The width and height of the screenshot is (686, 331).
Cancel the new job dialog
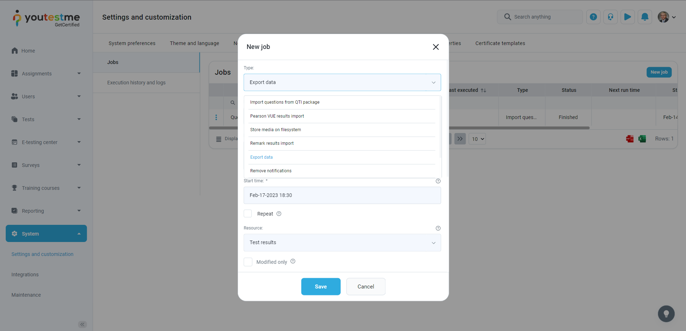[365, 287]
